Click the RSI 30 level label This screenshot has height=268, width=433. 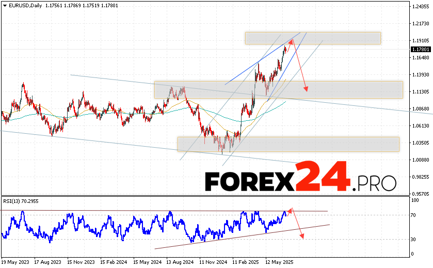tap(414, 239)
